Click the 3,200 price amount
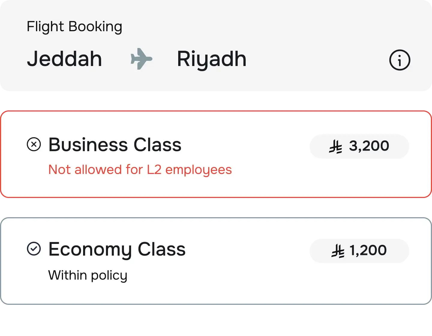Screen dimensions: 432x336 [x=369, y=146]
